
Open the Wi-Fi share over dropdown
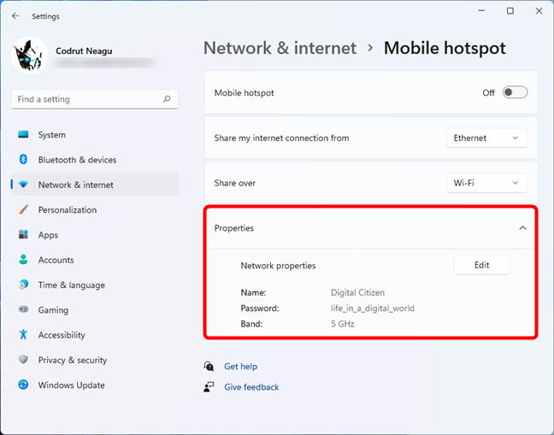click(x=486, y=183)
